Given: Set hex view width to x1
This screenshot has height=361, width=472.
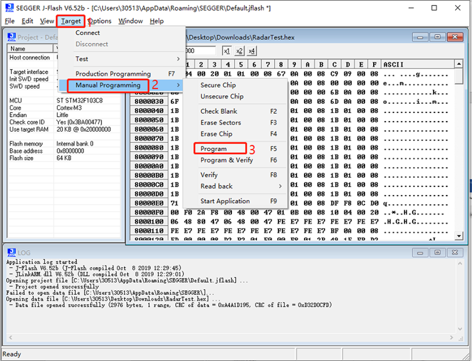Looking at the screenshot, I should (226, 51).
